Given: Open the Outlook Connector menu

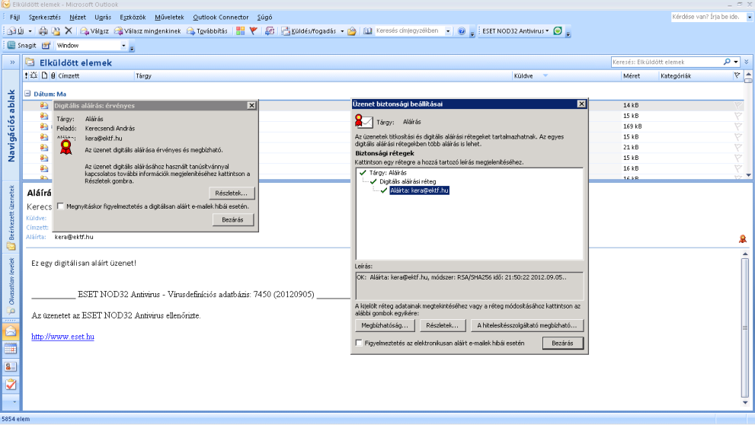Looking at the screenshot, I should point(220,18).
